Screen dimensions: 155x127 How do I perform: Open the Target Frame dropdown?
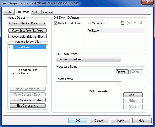[x=88, y=84]
